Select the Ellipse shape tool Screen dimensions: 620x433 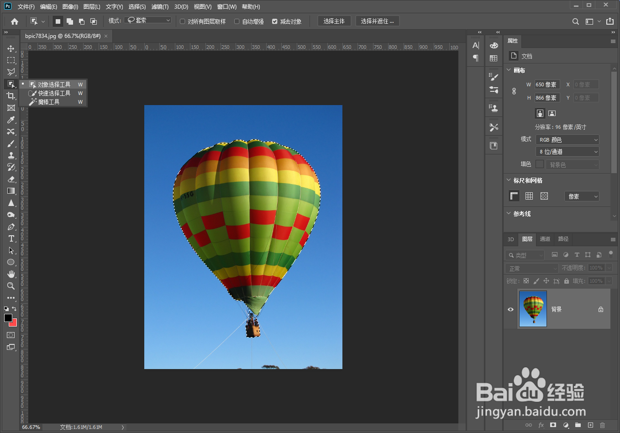pos(11,262)
